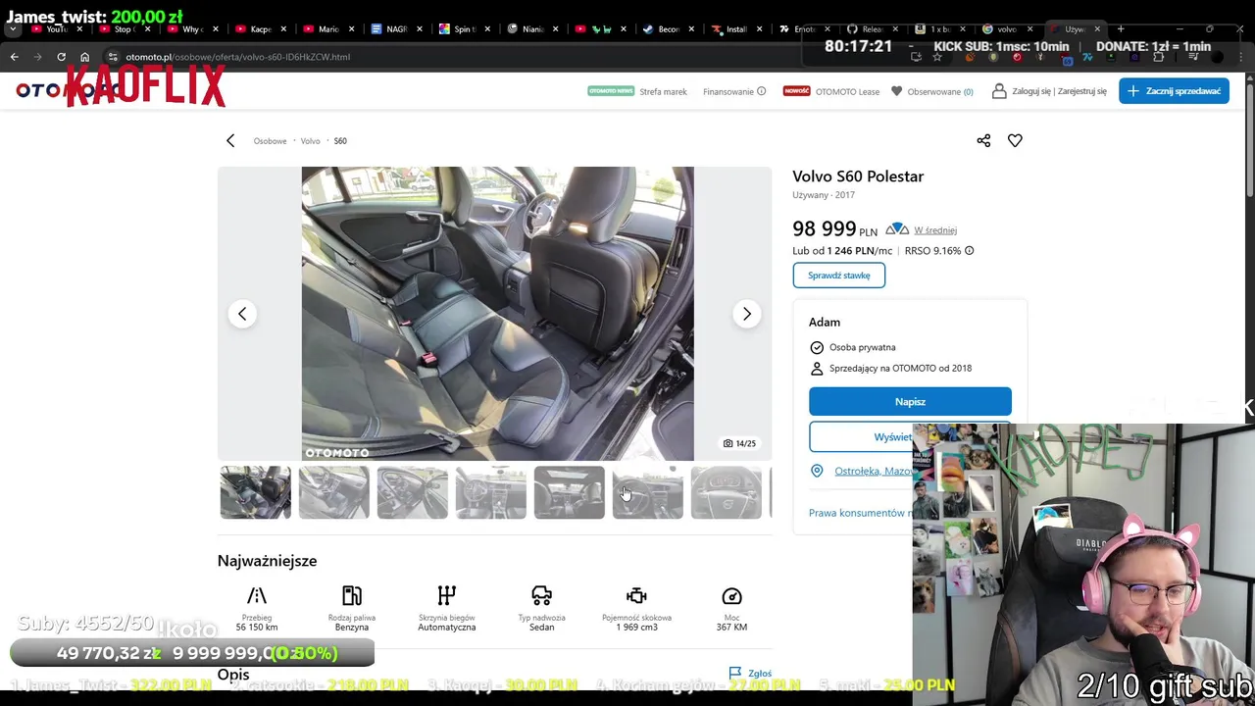The width and height of the screenshot is (1255, 706).
Task: Click the Obserwowane heart icon
Action: (x=896, y=91)
